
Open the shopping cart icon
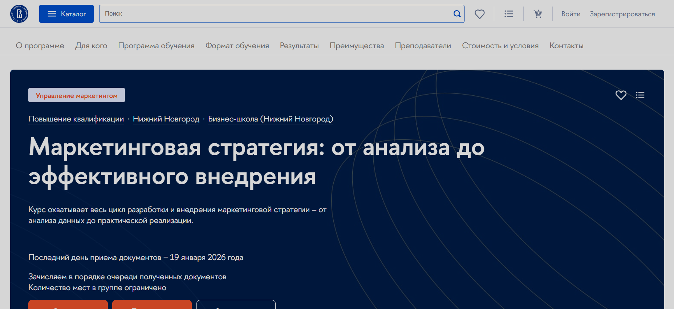coord(538,14)
